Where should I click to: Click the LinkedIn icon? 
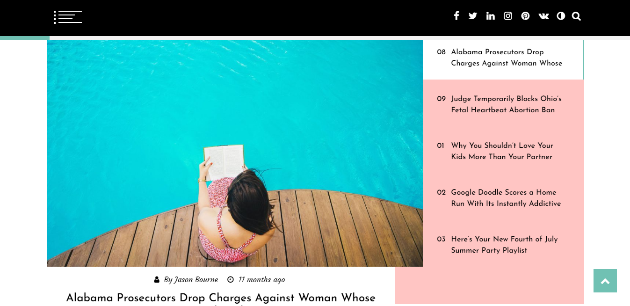(490, 16)
